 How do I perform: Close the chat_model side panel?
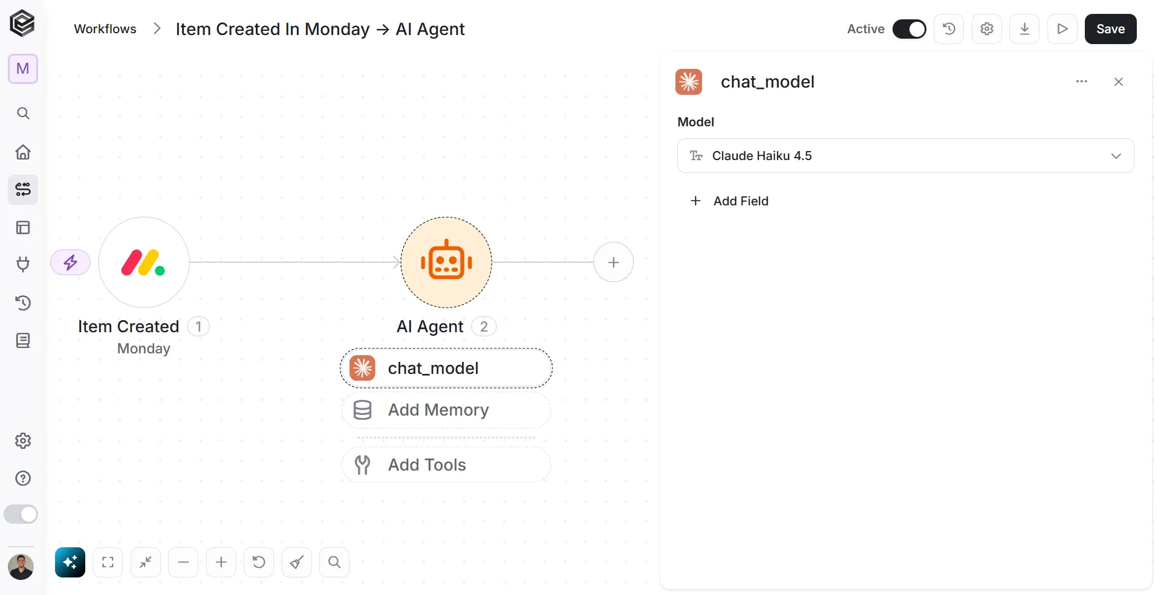pos(1119,82)
